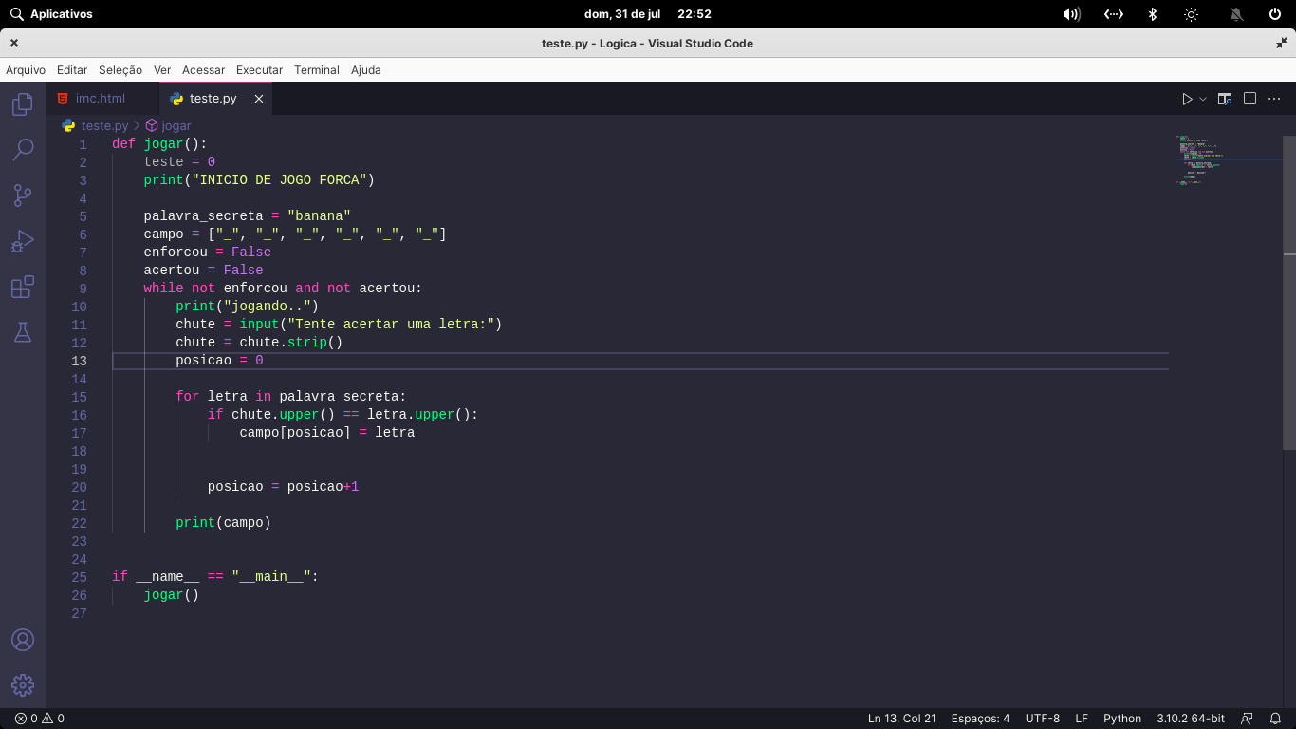The height and width of the screenshot is (729, 1296).
Task: Click 'print(campo)' in the code
Action: pos(224,523)
